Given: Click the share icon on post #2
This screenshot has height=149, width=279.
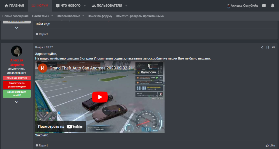Looking at the screenshot, I should point(262,47).
